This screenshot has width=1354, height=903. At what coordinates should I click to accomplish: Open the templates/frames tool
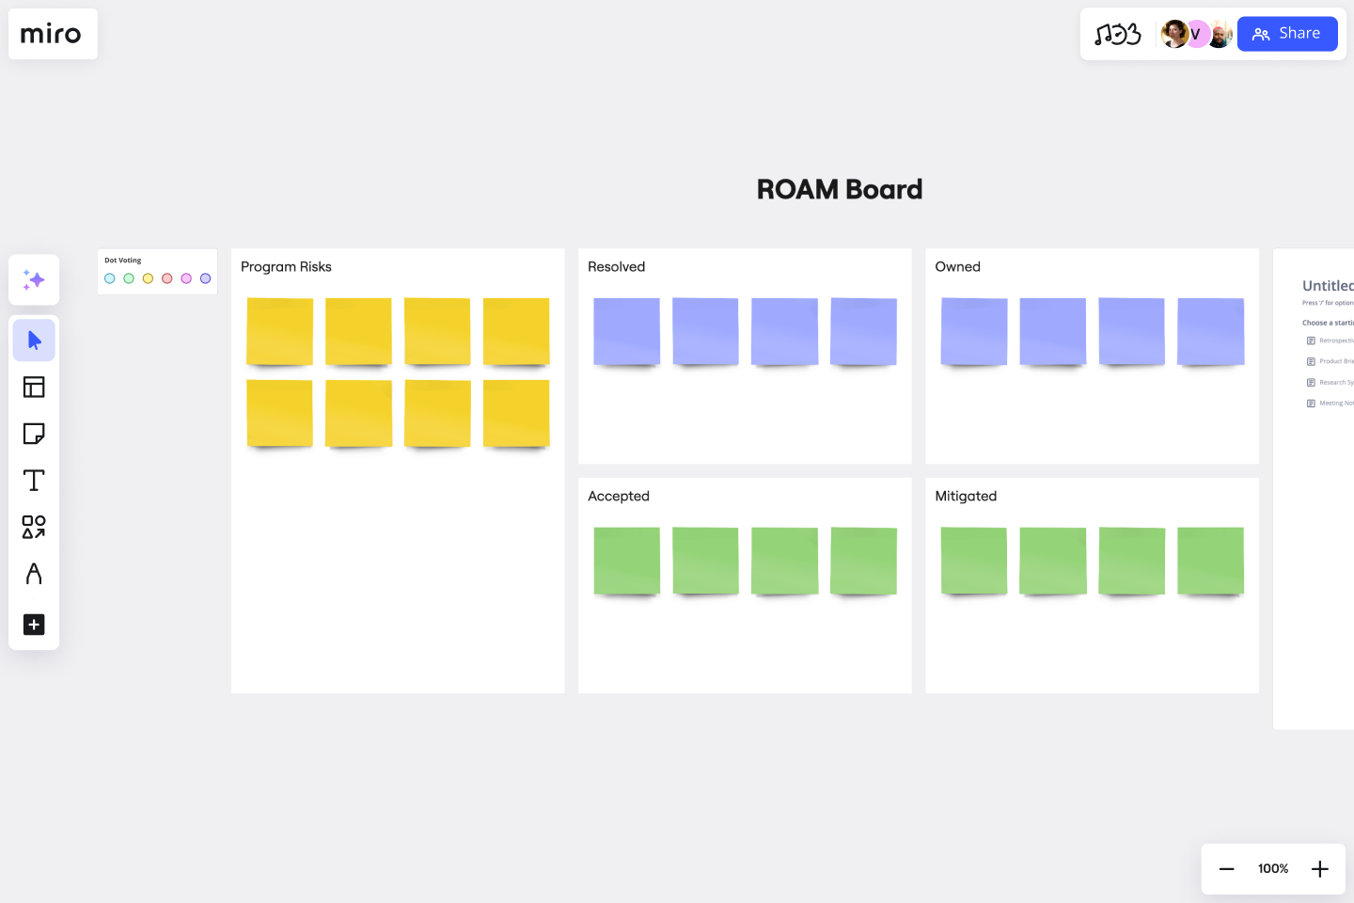point(34,387)
